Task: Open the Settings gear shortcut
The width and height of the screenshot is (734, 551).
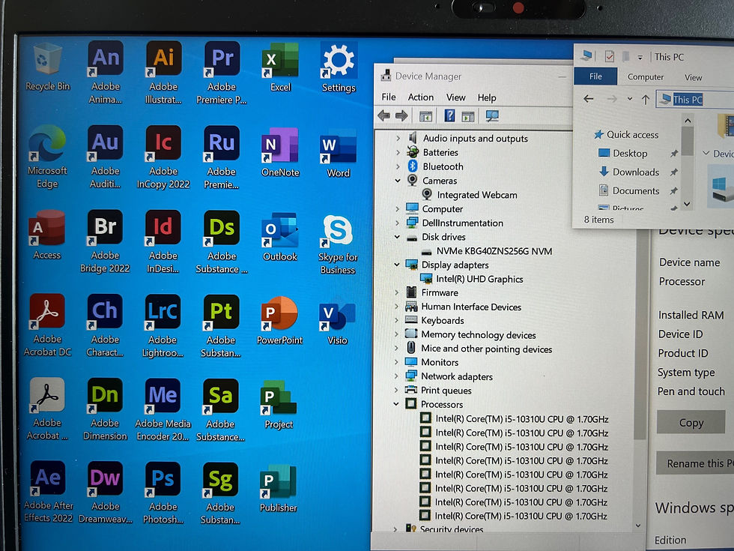Action: (x=339, y=67)
